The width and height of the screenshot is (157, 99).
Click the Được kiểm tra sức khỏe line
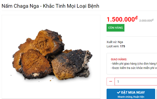coord(134,68)
